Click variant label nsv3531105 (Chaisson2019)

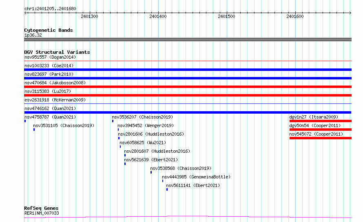pyautogui.click(x=64, y=125)
